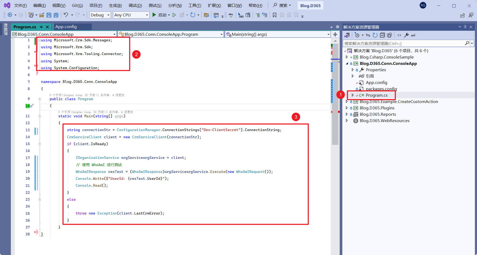The height and width of the screenshot is (255, 477).
Task: Click the Uncomment selected lines icon
Action: (x=265, y=15)
